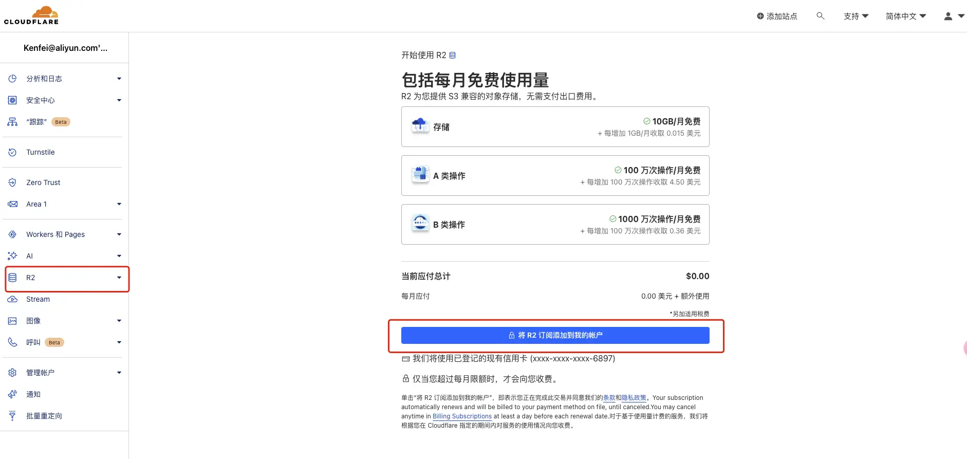Click the Turnstile icon in sidebar
The height and width of the screenshot is (459, 967).
pos(12,152)
